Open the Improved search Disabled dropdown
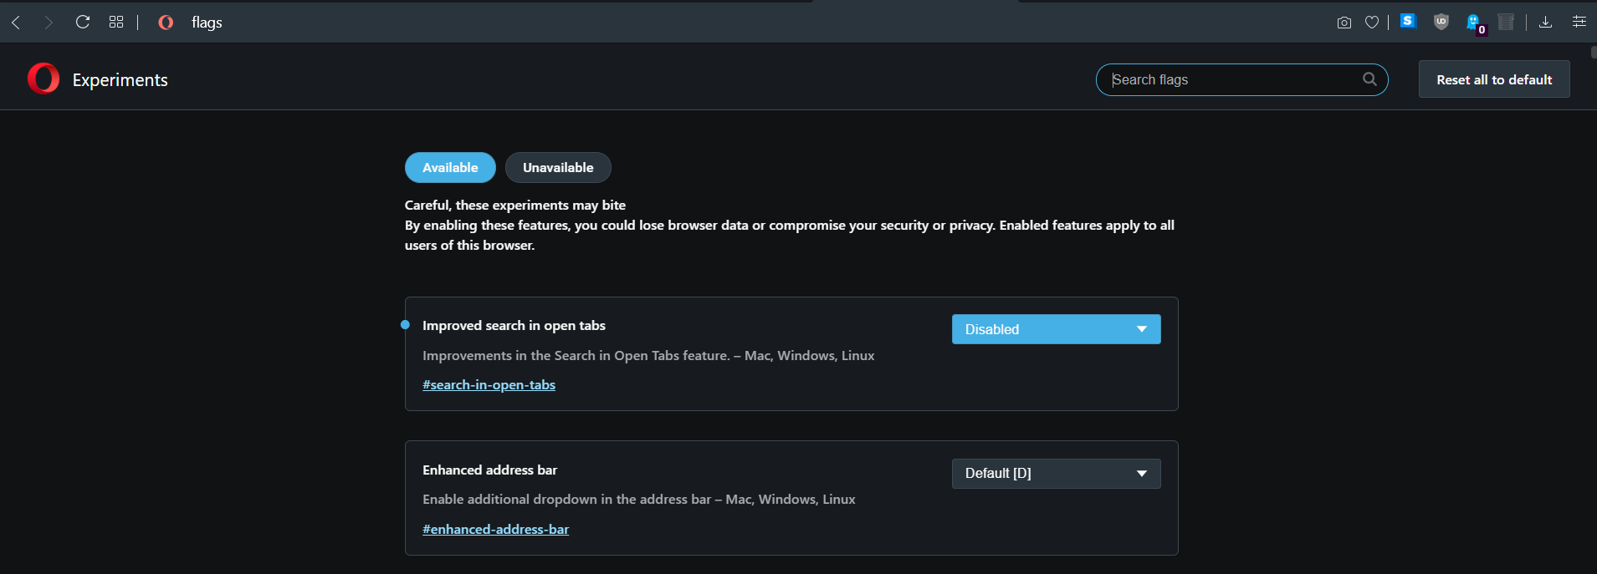1597x574 pixels. 1056,329
